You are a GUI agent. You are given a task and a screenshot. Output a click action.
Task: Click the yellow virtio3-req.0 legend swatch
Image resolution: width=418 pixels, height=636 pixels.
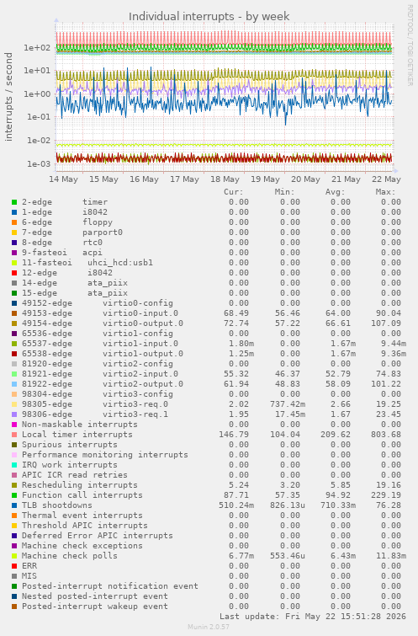(x=14, y=404)
